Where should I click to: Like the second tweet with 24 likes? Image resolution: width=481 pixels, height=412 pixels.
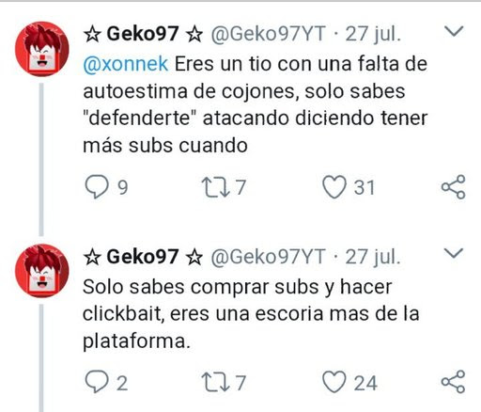pyautogui.click(x=334, y=382)
